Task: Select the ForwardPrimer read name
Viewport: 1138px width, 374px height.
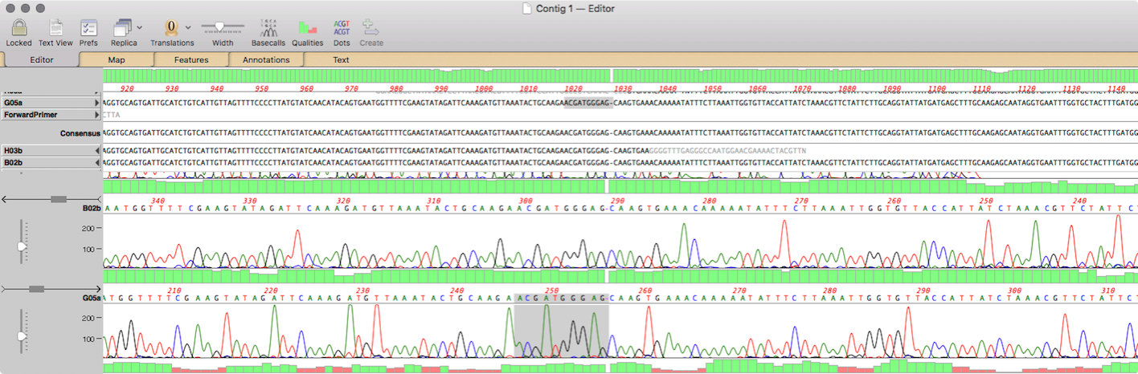Action: coord(48,115)
